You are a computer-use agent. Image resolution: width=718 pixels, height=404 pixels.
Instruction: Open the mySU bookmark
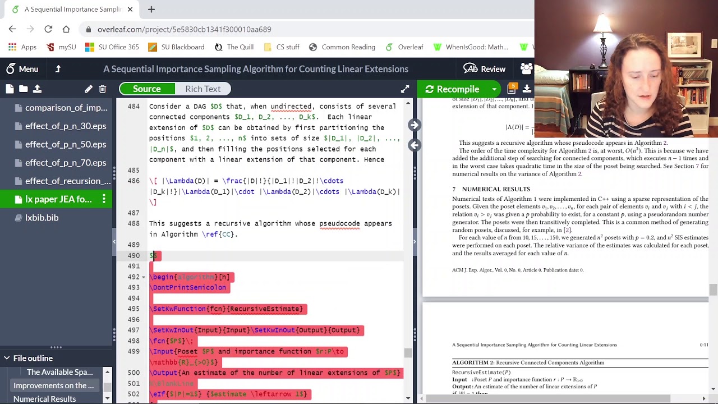[61, 47]
